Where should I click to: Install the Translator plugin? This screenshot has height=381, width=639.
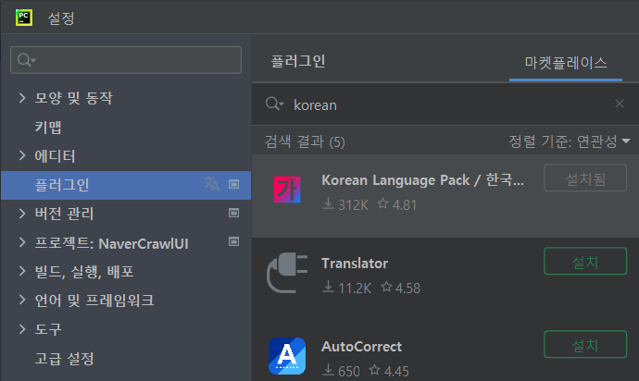(x=585, y=262)
